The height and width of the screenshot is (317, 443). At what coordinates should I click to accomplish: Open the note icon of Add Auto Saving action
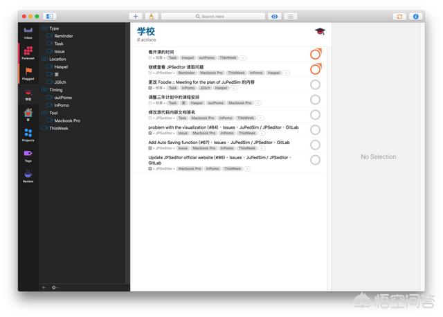(150, 148)
